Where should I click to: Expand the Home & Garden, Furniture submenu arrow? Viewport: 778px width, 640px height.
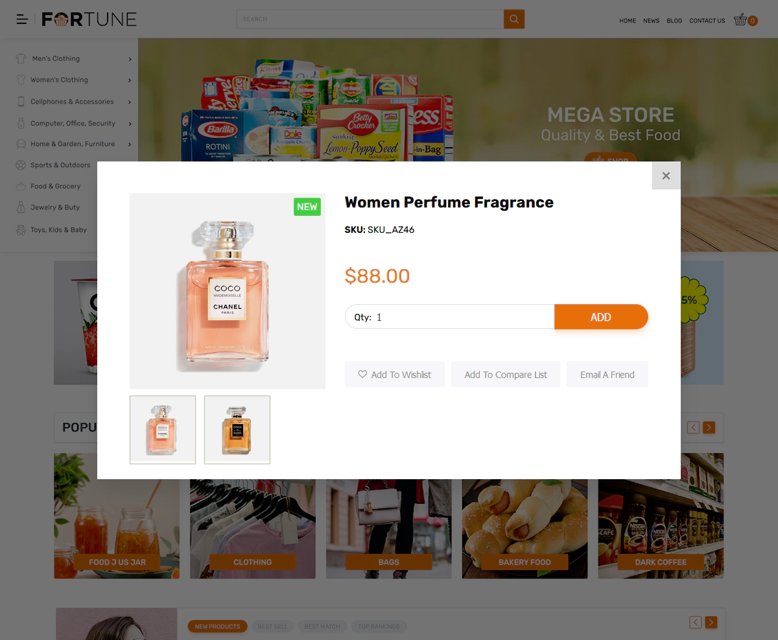pyautogui.click(x=130, y=145)
